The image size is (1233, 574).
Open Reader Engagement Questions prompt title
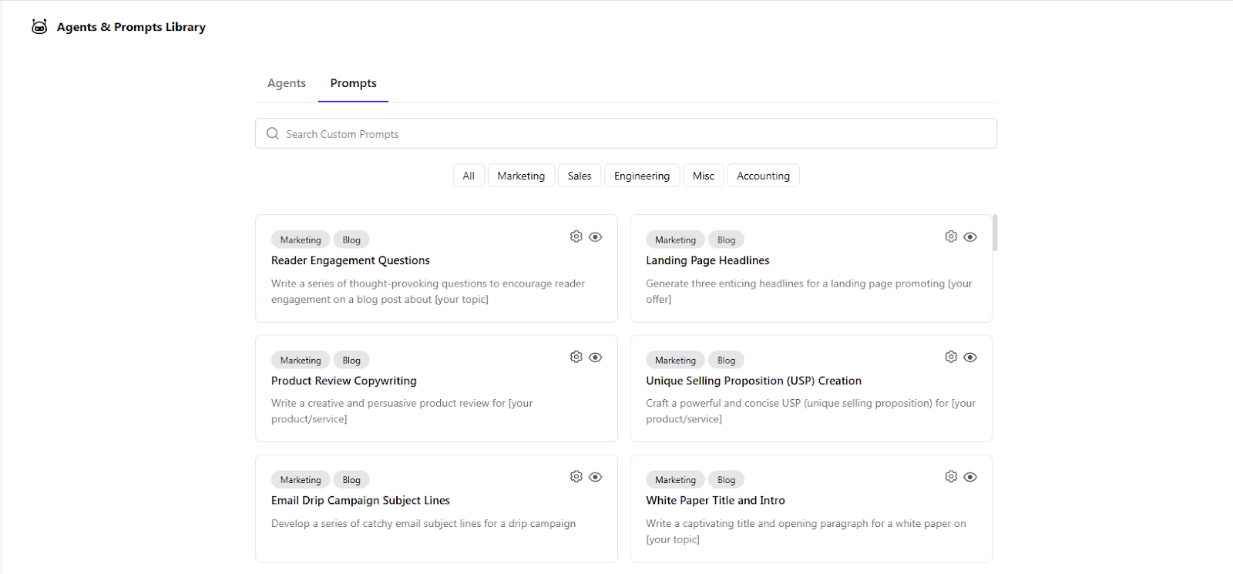click(x=351, y=260)
